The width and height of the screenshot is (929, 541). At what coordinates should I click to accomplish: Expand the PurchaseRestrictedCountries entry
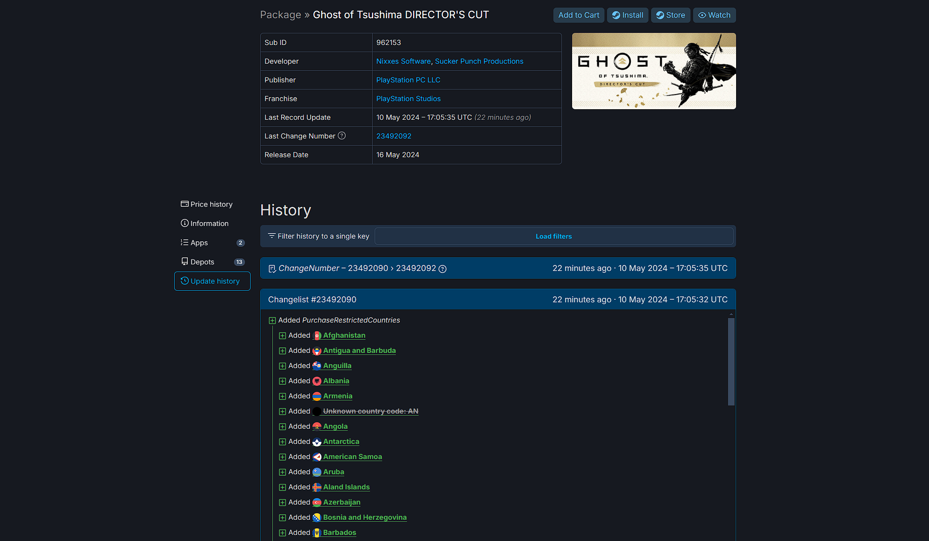tap(272, 320)
